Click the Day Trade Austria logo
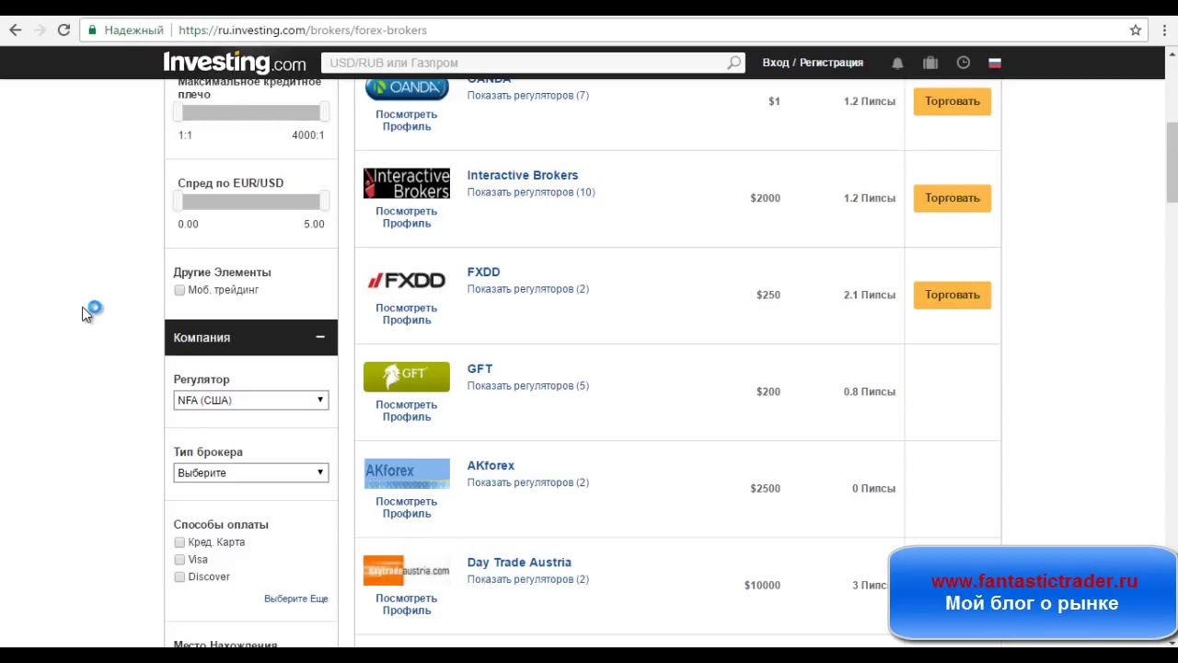Image resolution: width=1178 pixels, height=663 pixels. [407, 570]
